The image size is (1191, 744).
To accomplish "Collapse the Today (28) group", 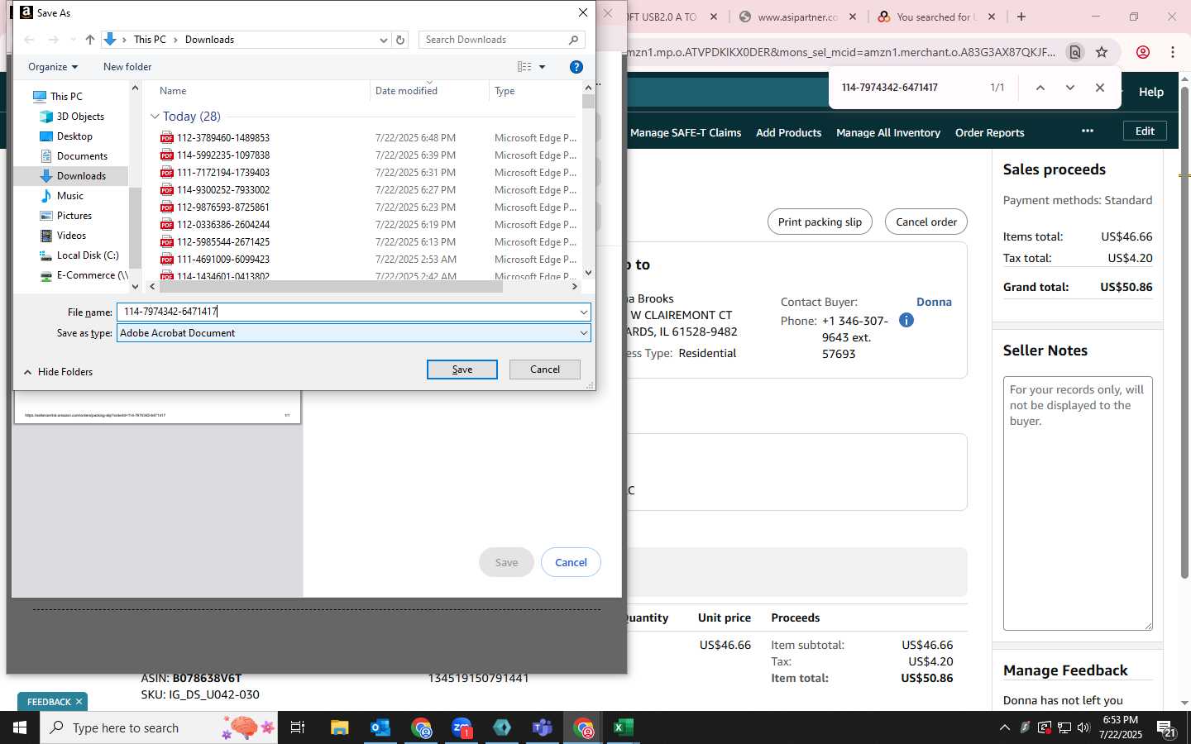I will click(x=155, y=117).
